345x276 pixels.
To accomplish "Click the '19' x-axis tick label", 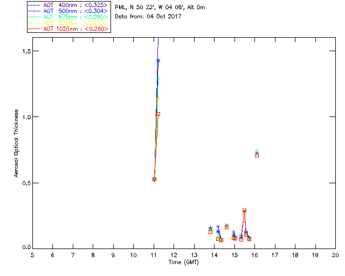I will [315, 256].
